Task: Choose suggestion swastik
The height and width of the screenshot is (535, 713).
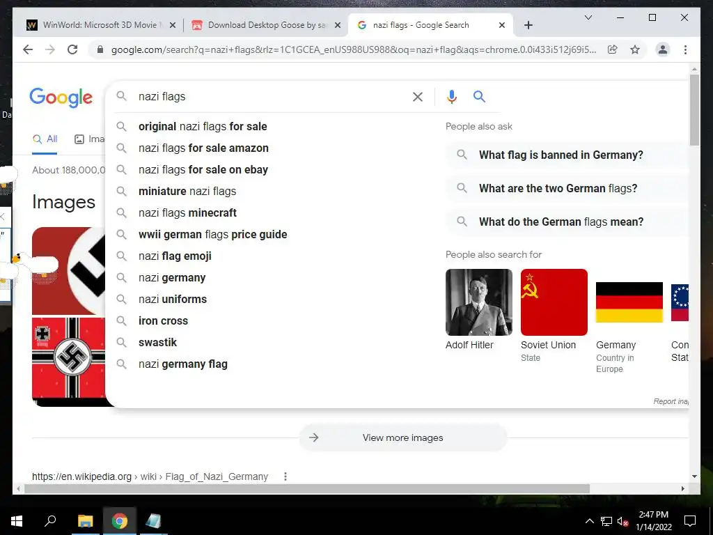Action: point(157,343)
